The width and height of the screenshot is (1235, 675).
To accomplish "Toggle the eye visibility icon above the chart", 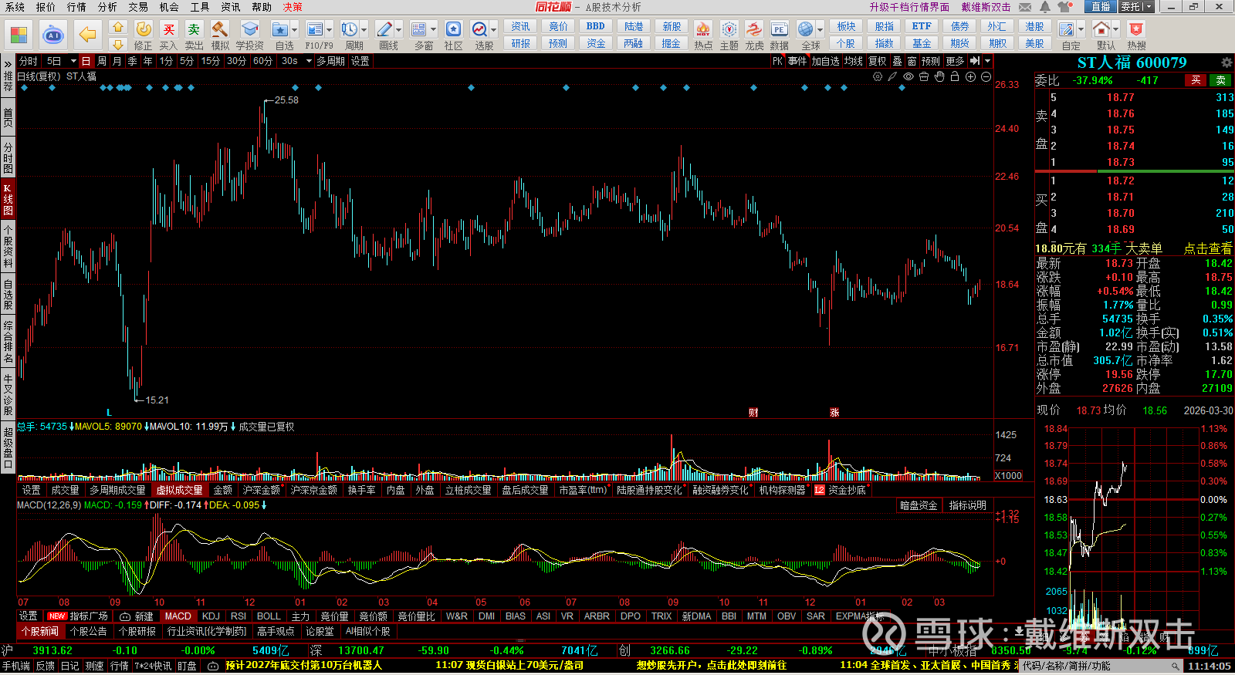I will [908, 77].
